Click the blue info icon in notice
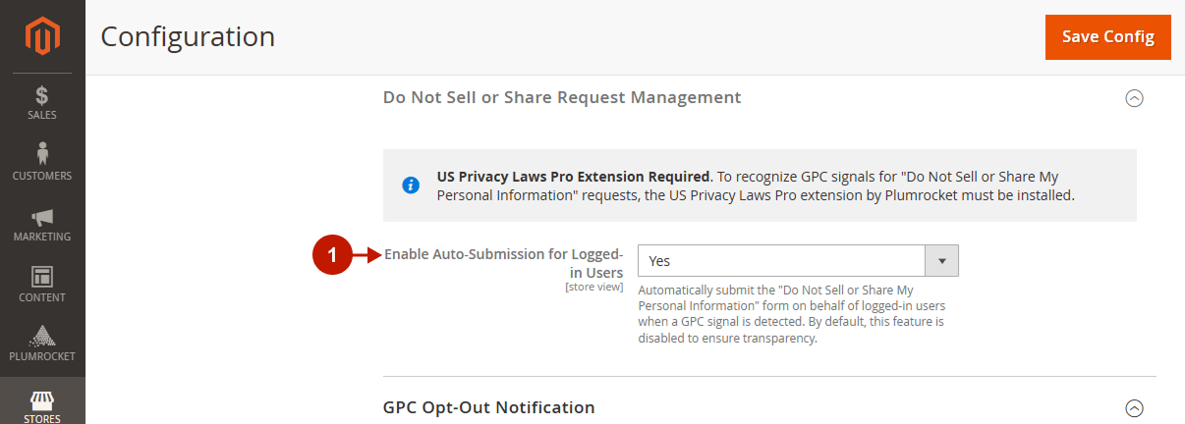Image resolution: width=1185 pixels, height=424 pixels. [411, 185]
